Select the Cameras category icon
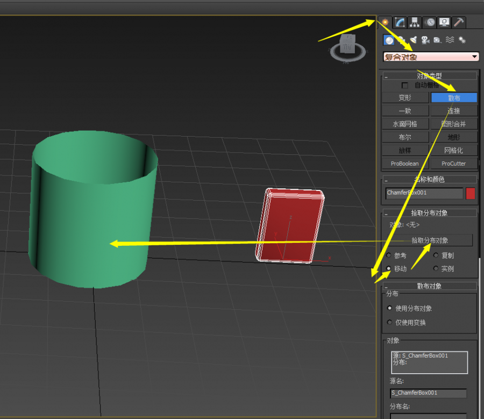The height and width of the screenshot is (419, 484). pyautogui.click(x=425, y=40)
